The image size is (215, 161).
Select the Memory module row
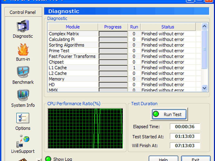click(x=124, y=79)
